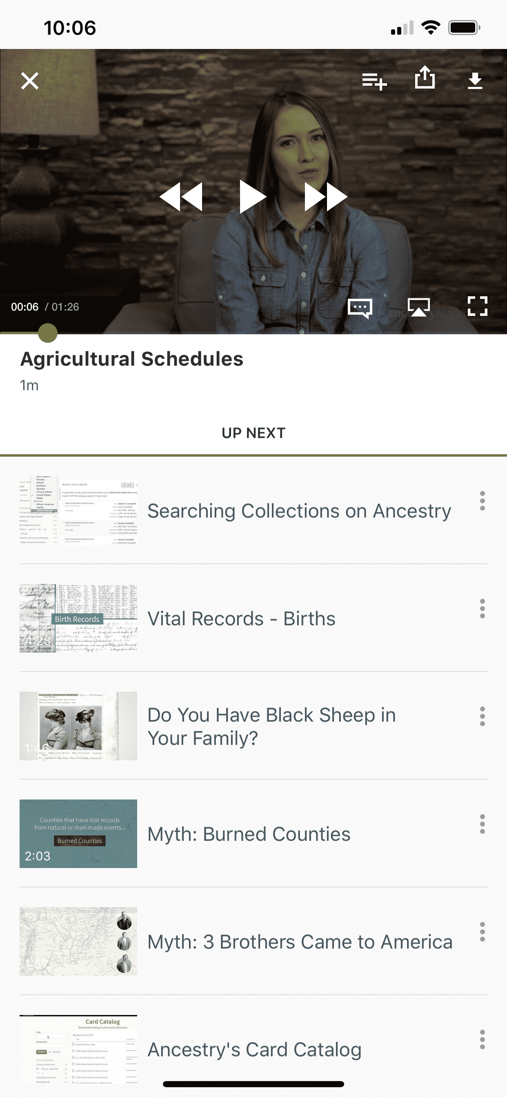Open options for Searching Collections on Ancestry
This screenshot has height=1097, width=507.
pyautogui.click(x=482, y=501)
